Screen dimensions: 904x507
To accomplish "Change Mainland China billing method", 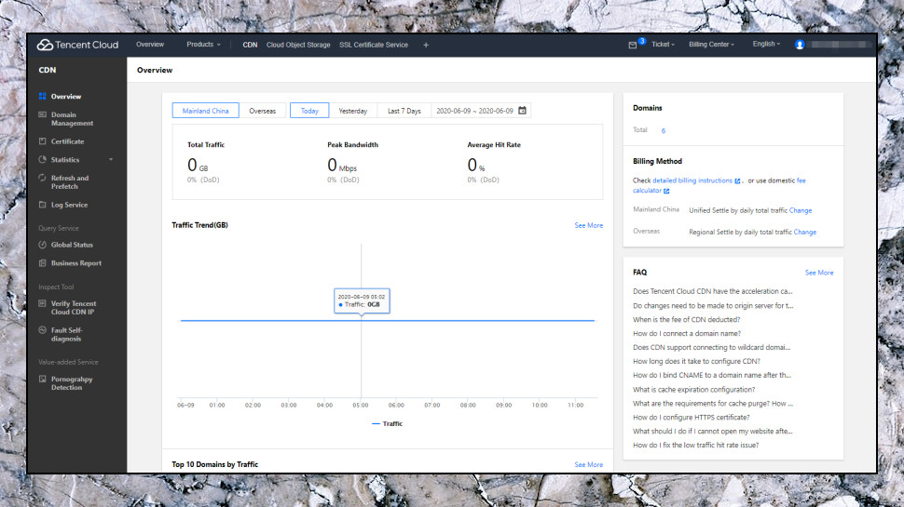I will pos(801,210).
